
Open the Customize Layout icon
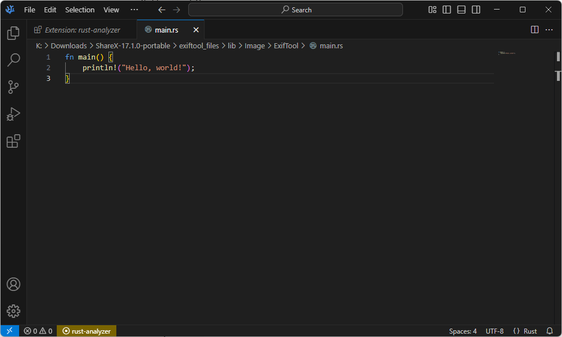tap(432, 10)
